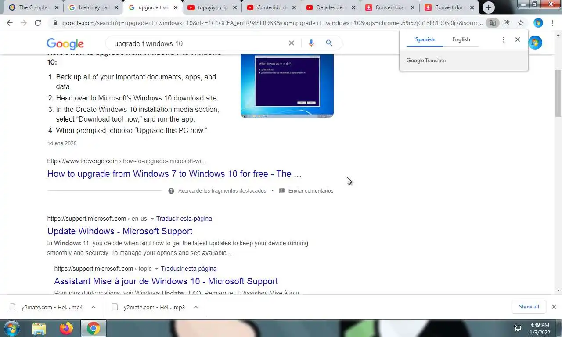Go back to the previous page
562x337 pixels.
[x=10, y=23]
